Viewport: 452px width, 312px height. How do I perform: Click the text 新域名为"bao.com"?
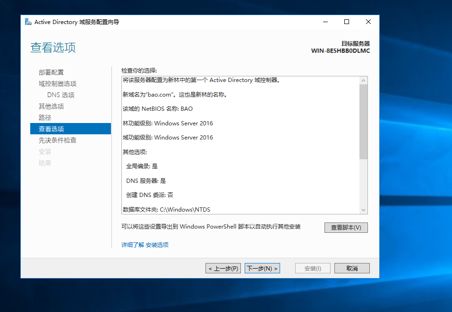(147, 95)
